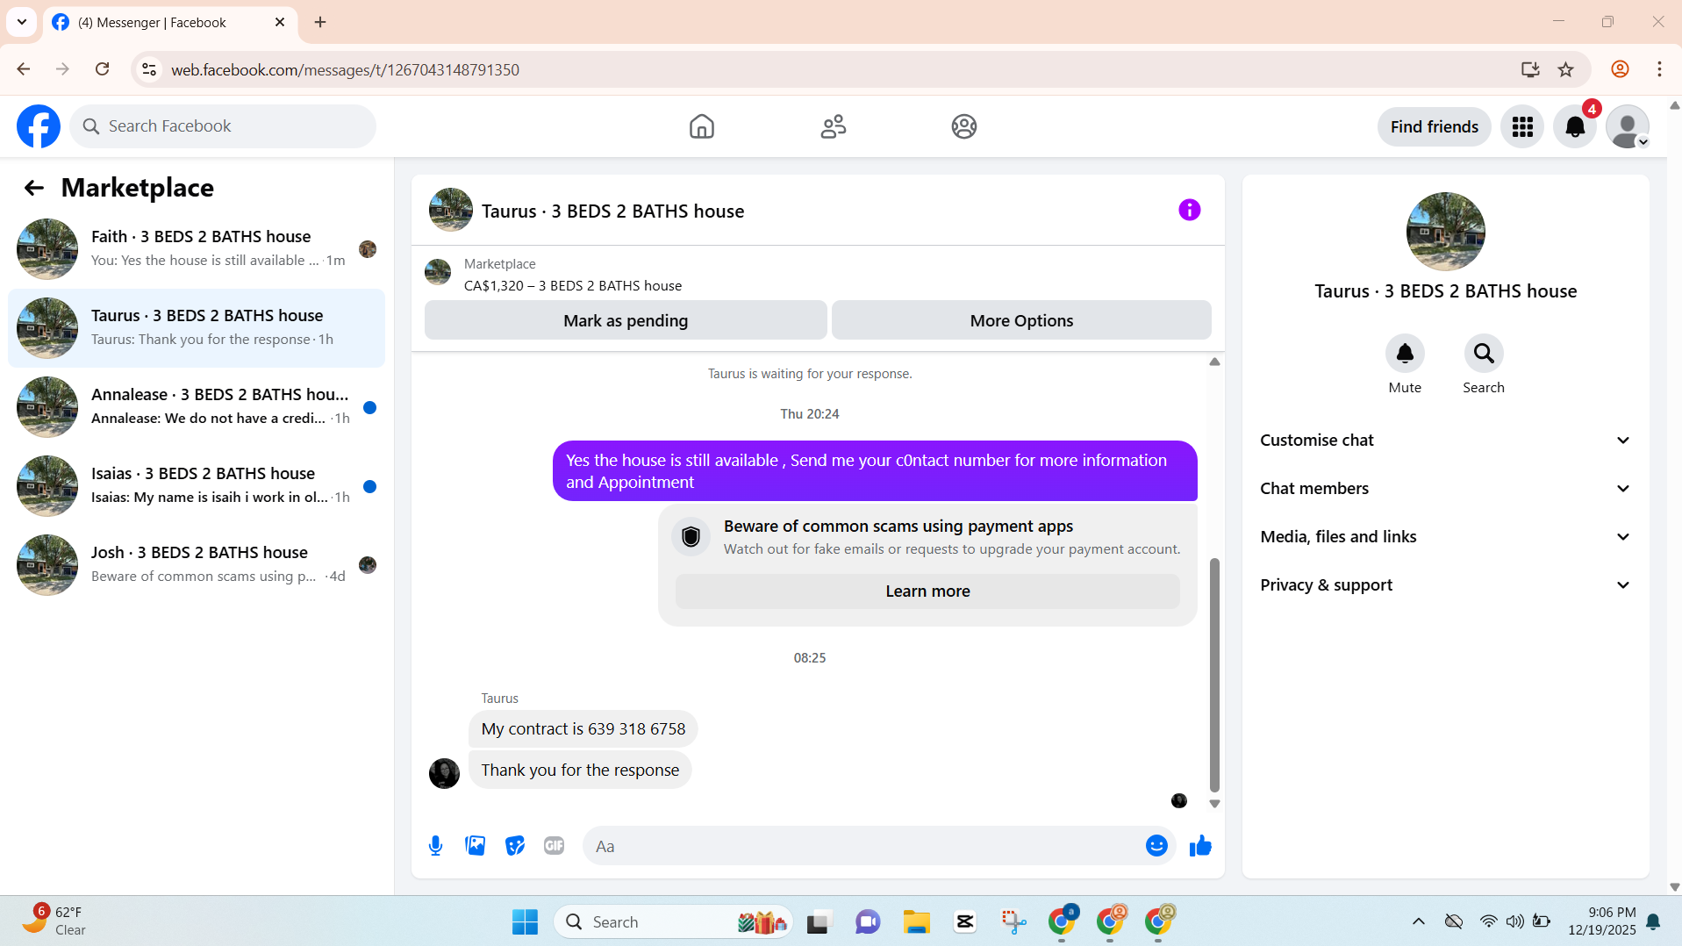Expand the Chat members section
Image resolution: width=1682 pixels, height=946 pixels.
(x=1445, y=489)
